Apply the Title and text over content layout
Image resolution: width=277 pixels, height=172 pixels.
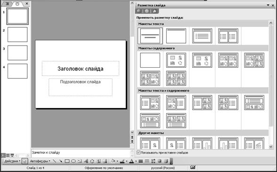[x=254, y=102]
